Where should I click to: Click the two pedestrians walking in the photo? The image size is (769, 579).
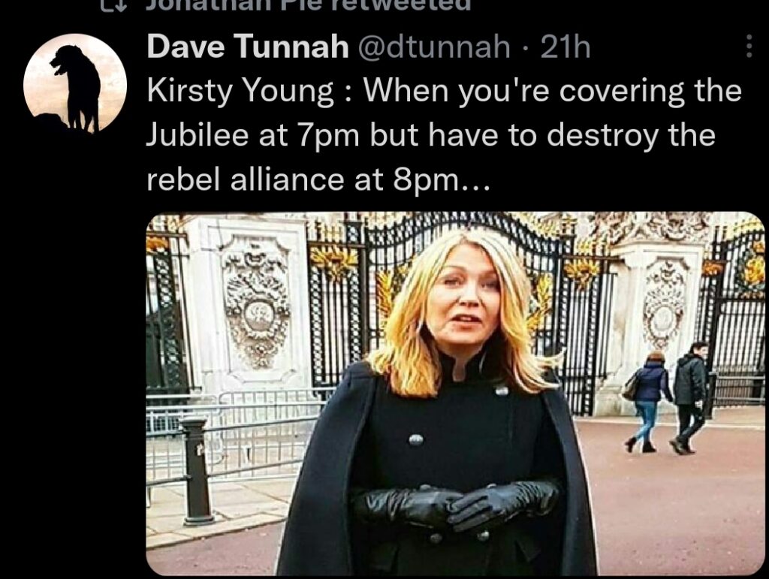(667, 397)
